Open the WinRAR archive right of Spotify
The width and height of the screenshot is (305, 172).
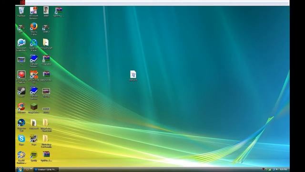tap(46, 156)
